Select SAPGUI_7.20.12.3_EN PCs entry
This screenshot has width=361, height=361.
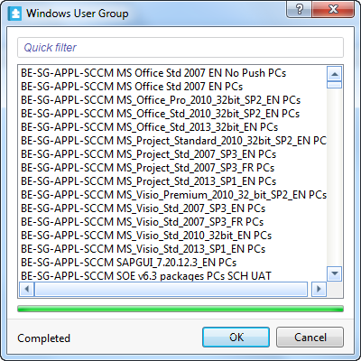pyautogui.click(x=172, y=263)
